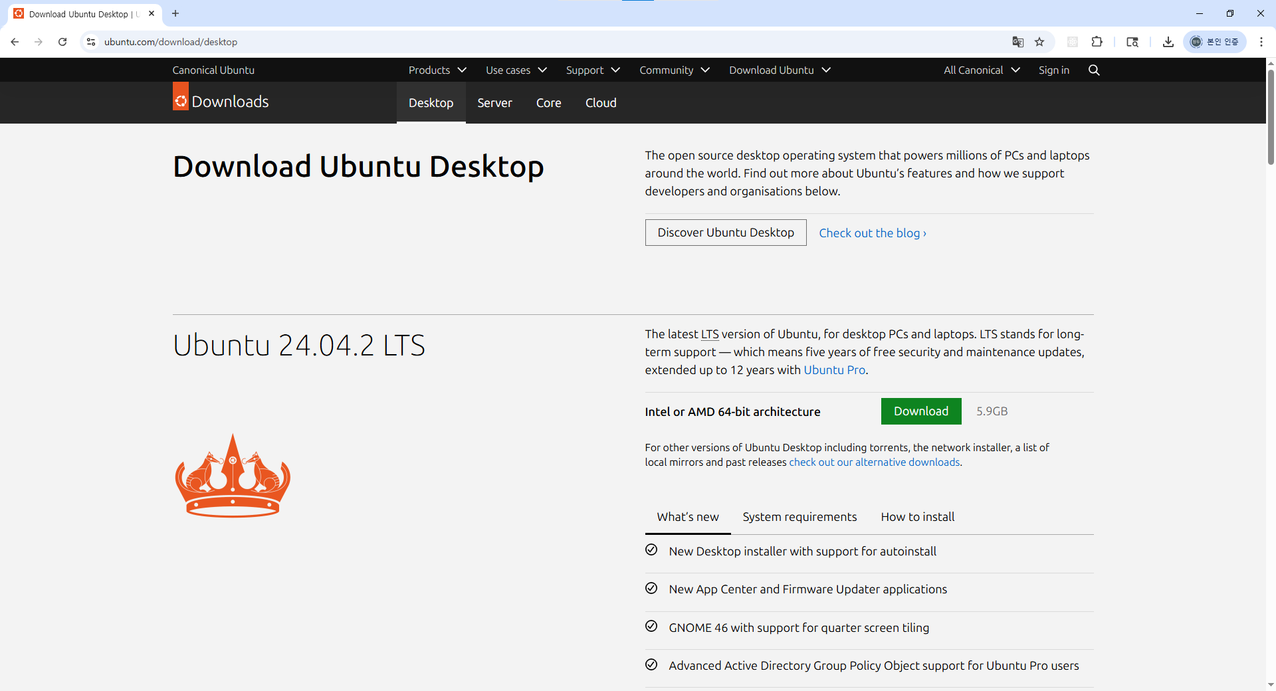The height and width of the screenshot is (691, 1276).
Task: Click the Discover Ubuntu Desktop button
Action: point(726,233)
